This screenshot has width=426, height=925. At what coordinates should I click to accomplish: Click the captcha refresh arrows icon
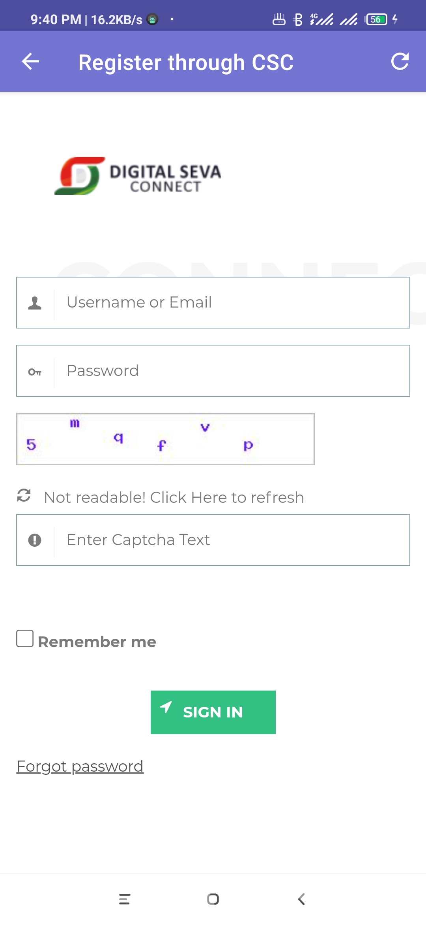tap(24, 495)
